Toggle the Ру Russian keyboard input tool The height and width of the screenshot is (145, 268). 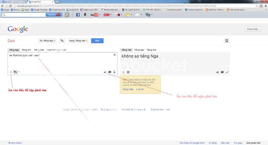tap(15, 72)
